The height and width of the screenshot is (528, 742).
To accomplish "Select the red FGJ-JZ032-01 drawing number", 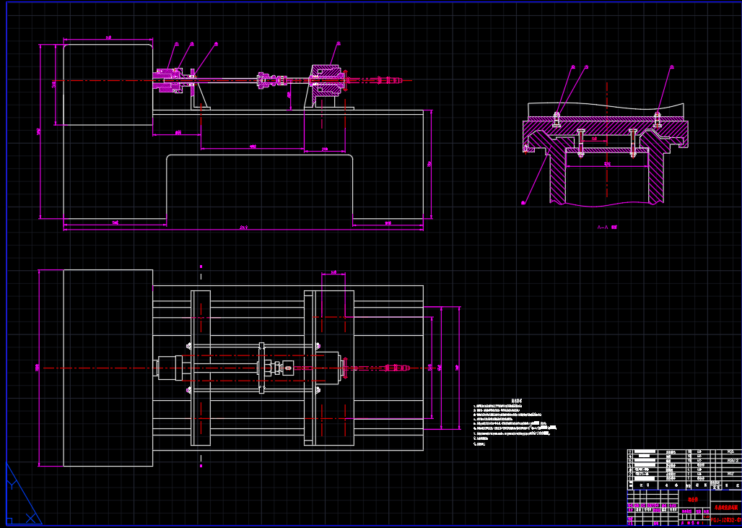I will (x=725, y=519).
